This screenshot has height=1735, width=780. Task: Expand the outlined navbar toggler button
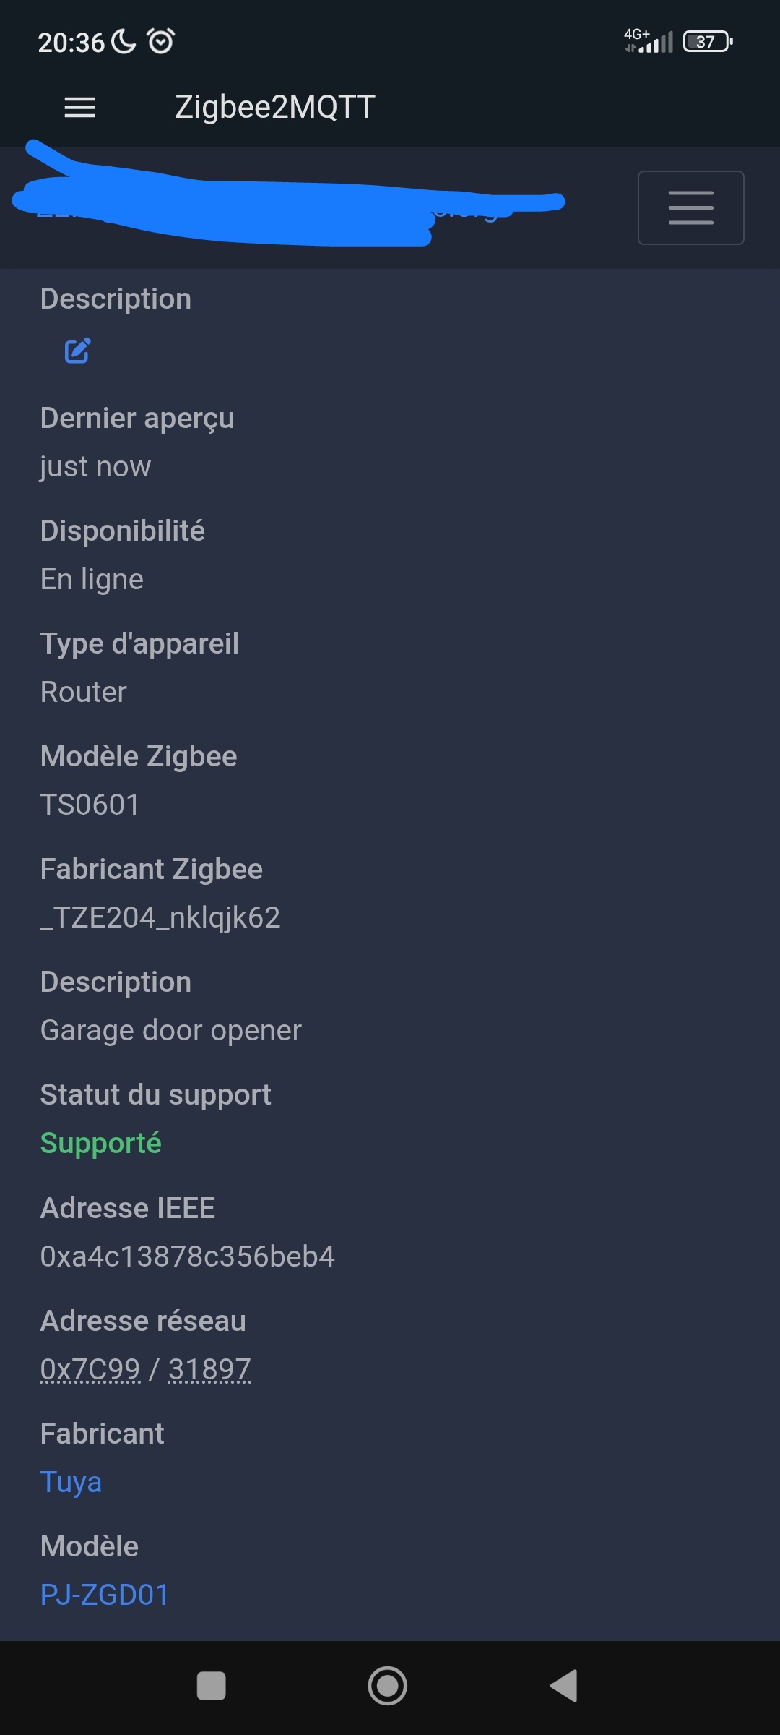pyautogui.click(x=690, y=207)
